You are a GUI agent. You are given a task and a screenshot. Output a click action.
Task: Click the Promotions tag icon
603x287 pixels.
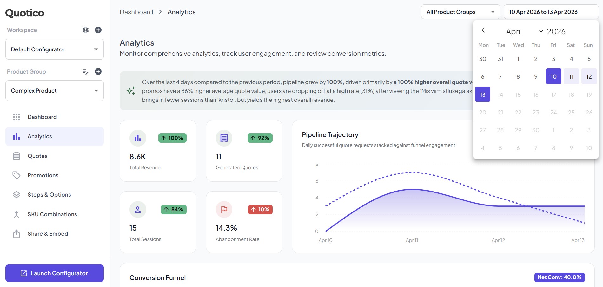(17, 175)
